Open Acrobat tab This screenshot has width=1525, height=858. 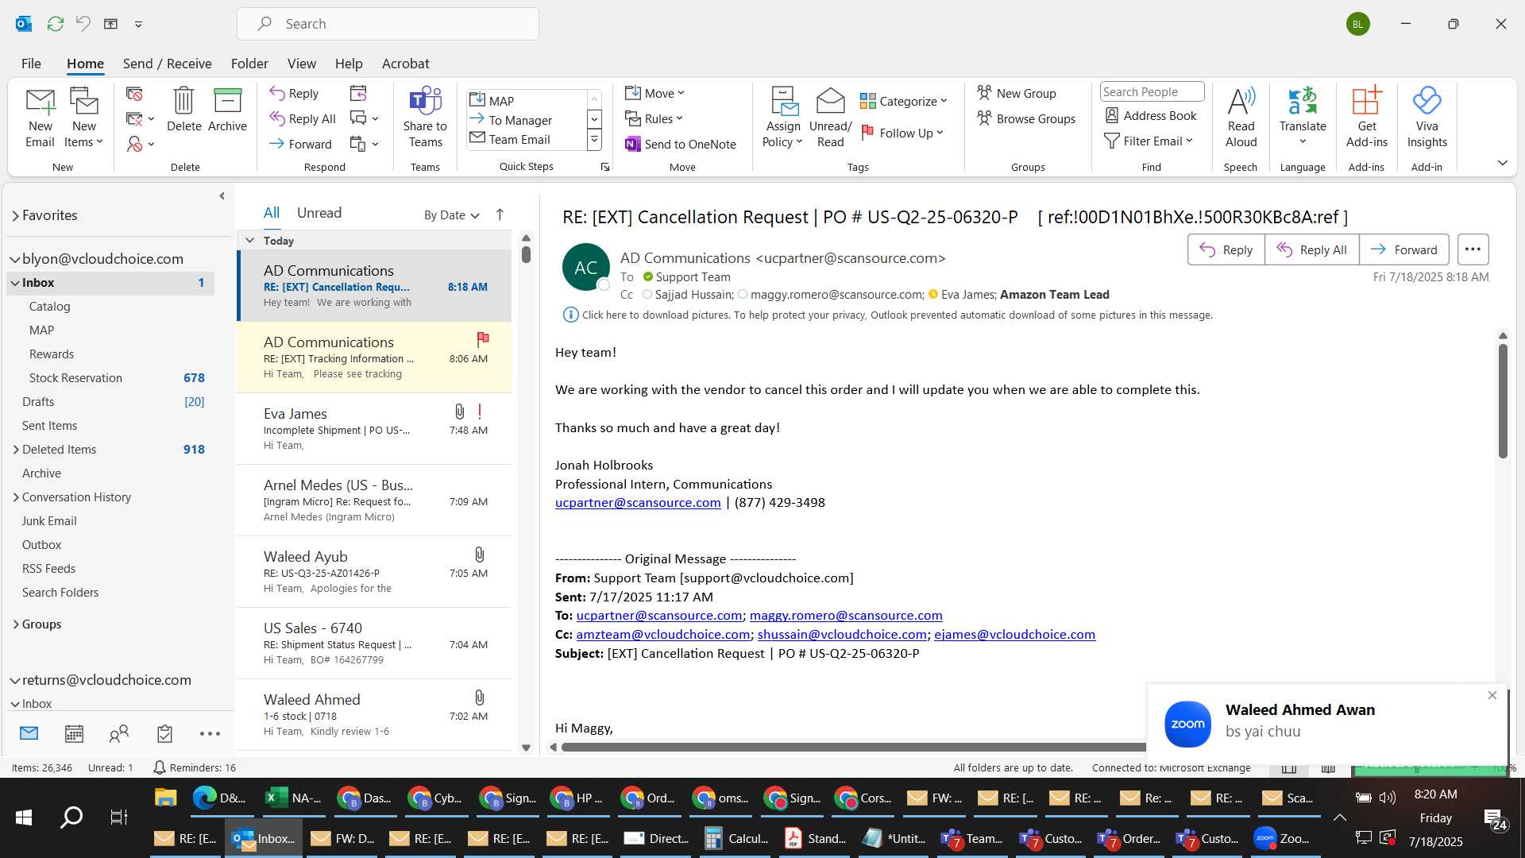pos(405,64)
